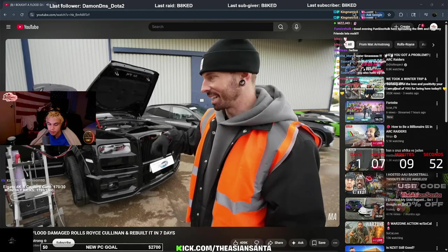This screenshot has height=252, width=448.
Task: Open the SoCaLove channel name
Action: (x=392, y=233)
